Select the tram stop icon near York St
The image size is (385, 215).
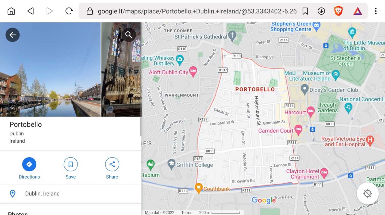pyautogui.click(x=326, y=45)
